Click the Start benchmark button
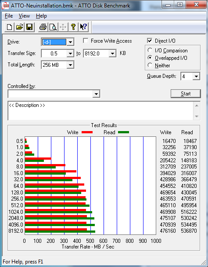 point(186,94)
